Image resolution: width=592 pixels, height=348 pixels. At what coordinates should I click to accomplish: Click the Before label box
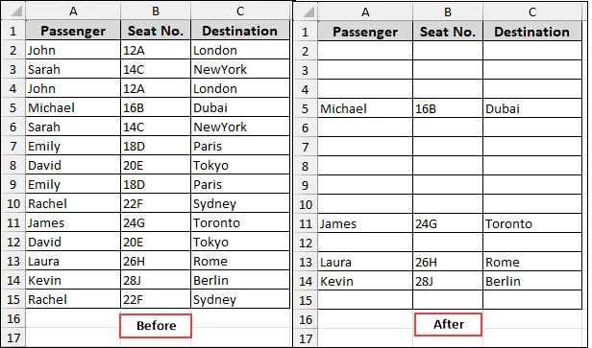(156, 326)
